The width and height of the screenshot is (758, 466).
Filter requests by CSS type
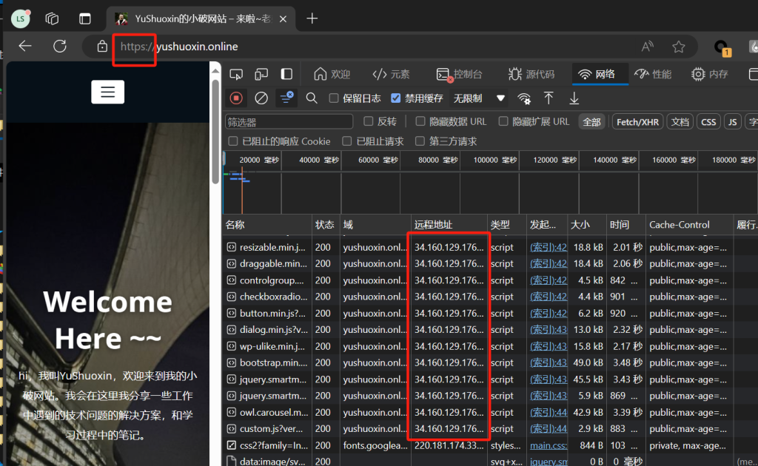[708, 122]
